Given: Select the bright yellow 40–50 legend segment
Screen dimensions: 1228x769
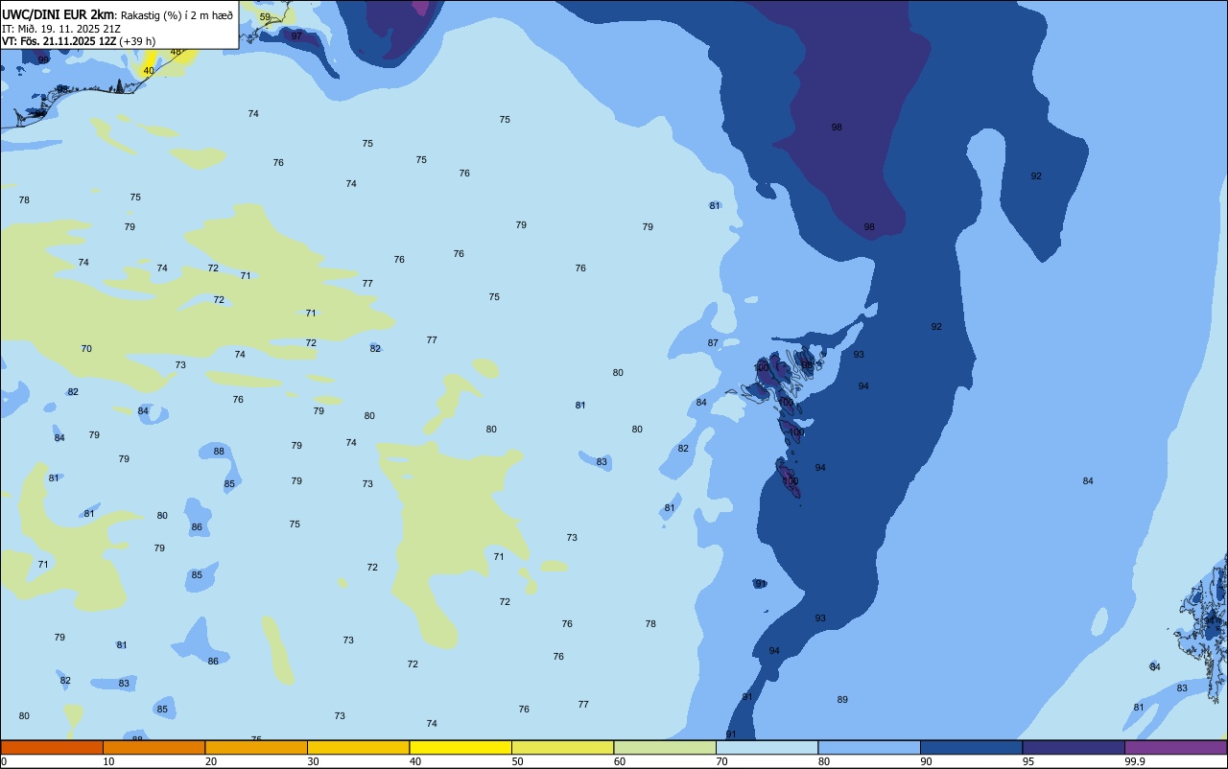Looking at the screenshot, I should 460,747.
